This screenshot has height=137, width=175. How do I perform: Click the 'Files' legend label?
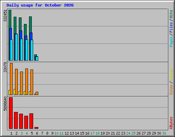coord(171,27)
